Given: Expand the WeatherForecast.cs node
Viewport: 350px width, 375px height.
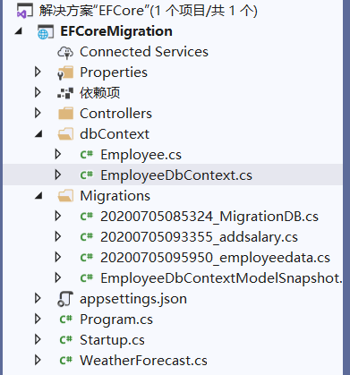Looking at the screenshot, I should 38,360.
